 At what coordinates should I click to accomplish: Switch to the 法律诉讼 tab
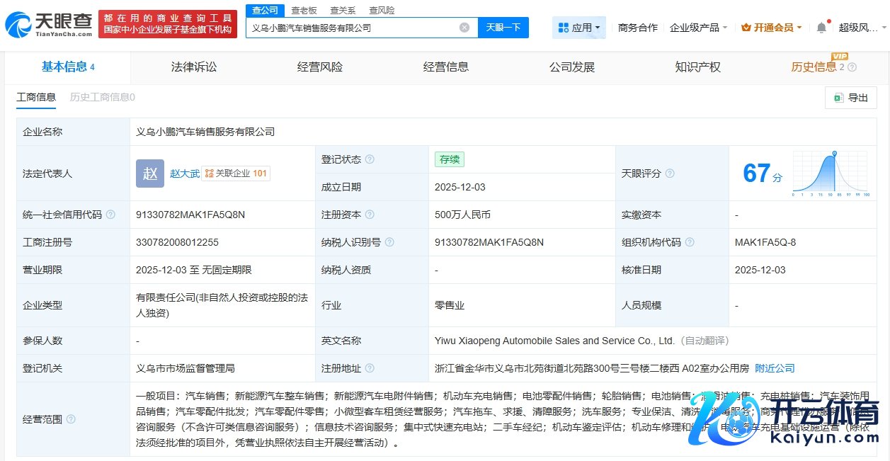194,67
